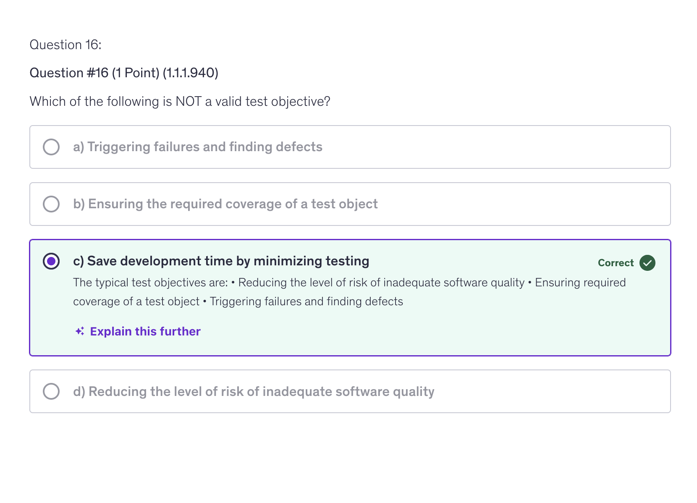The height and width of the screenshot is (503, 697).
Task: Click the Question #16 (1 Point) title
Action: [x=124, y=72]
